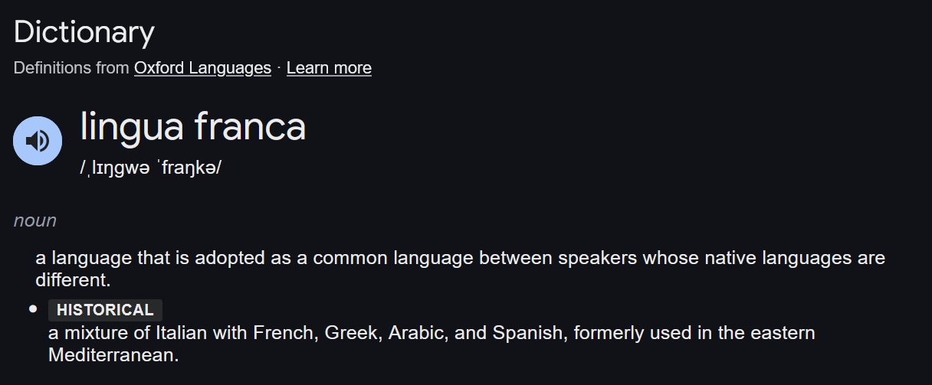Play the lingua franca pronunciation audio
Screen dimensions: 932x385
point(38,141)
